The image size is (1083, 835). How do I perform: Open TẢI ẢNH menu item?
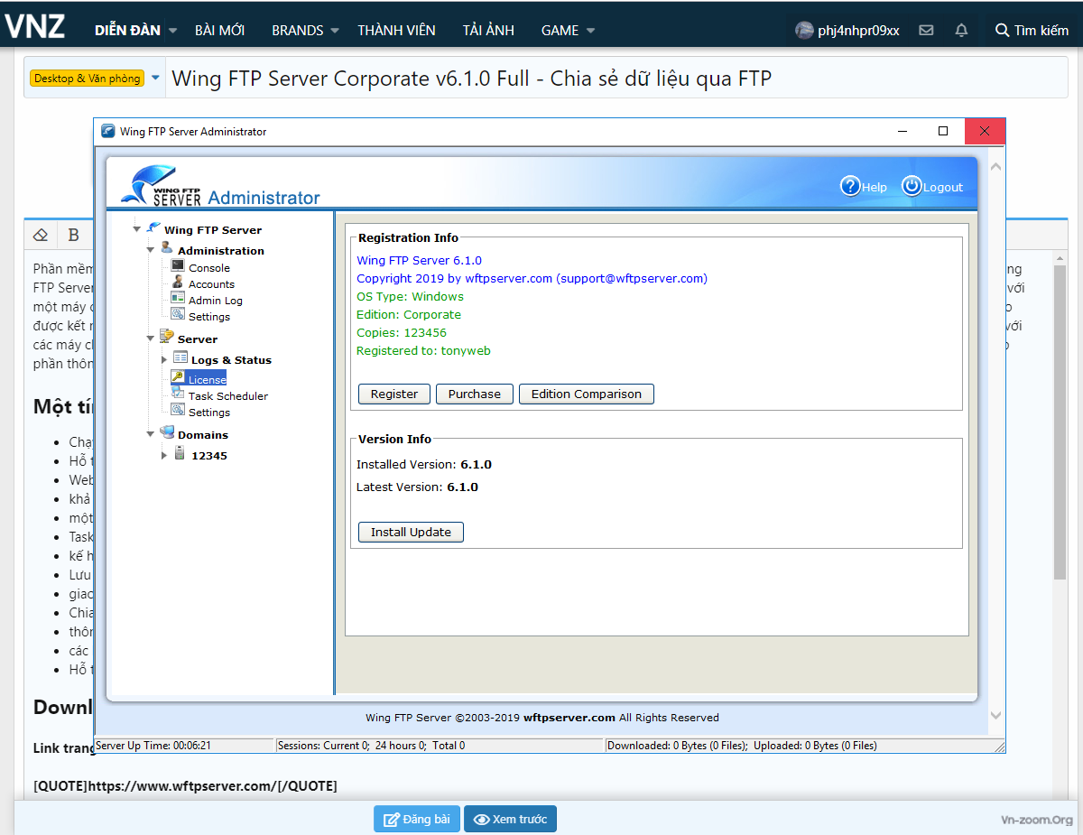[x=488, y=30]
